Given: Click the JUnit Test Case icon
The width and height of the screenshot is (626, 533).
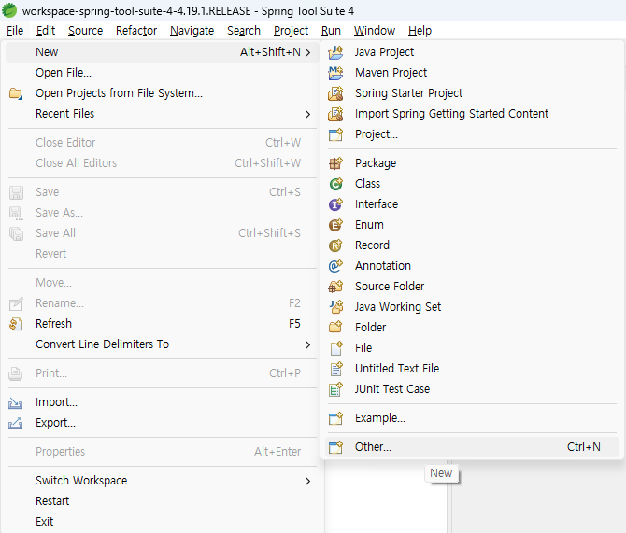Looking at the screenshot, I should point(335,389).
